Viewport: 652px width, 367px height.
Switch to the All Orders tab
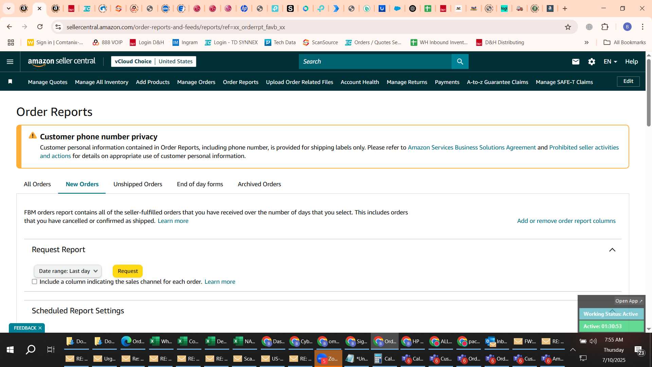tap(37, 184)
